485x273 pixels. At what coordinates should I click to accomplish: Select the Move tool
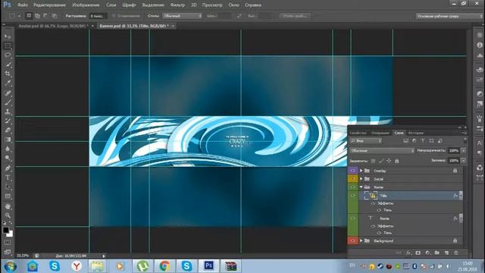8,36
